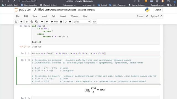This screenshot has height=99, width=177.
Task: Click the GitHub bookmark icon
Action: point(168,5)
